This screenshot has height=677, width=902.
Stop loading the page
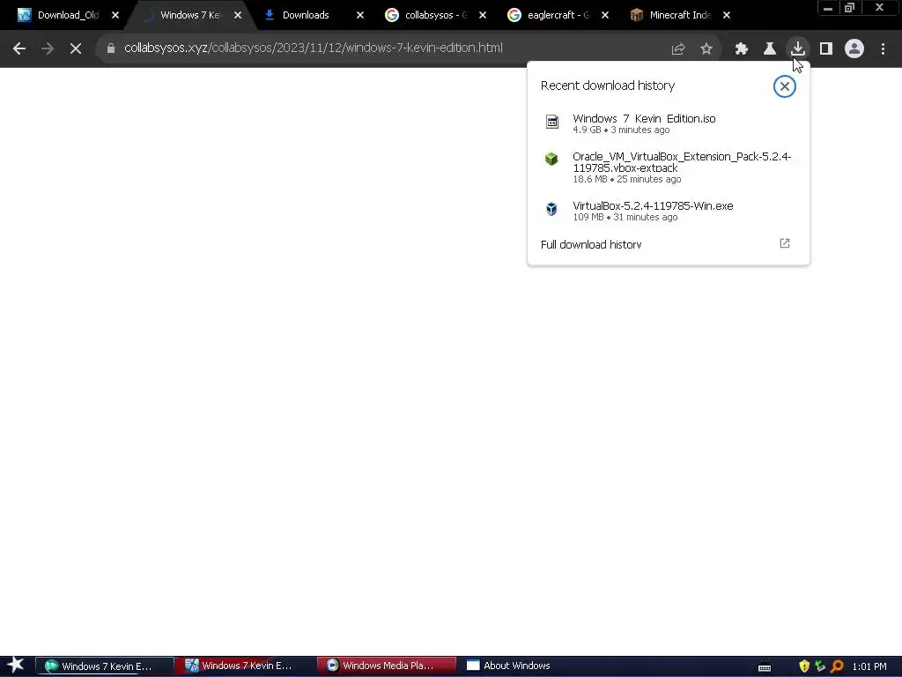tap(76, 48)
